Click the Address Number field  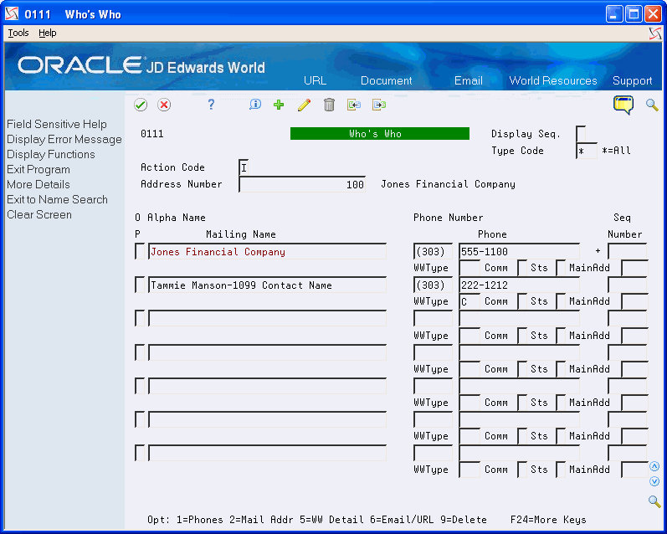pos(302,184)
